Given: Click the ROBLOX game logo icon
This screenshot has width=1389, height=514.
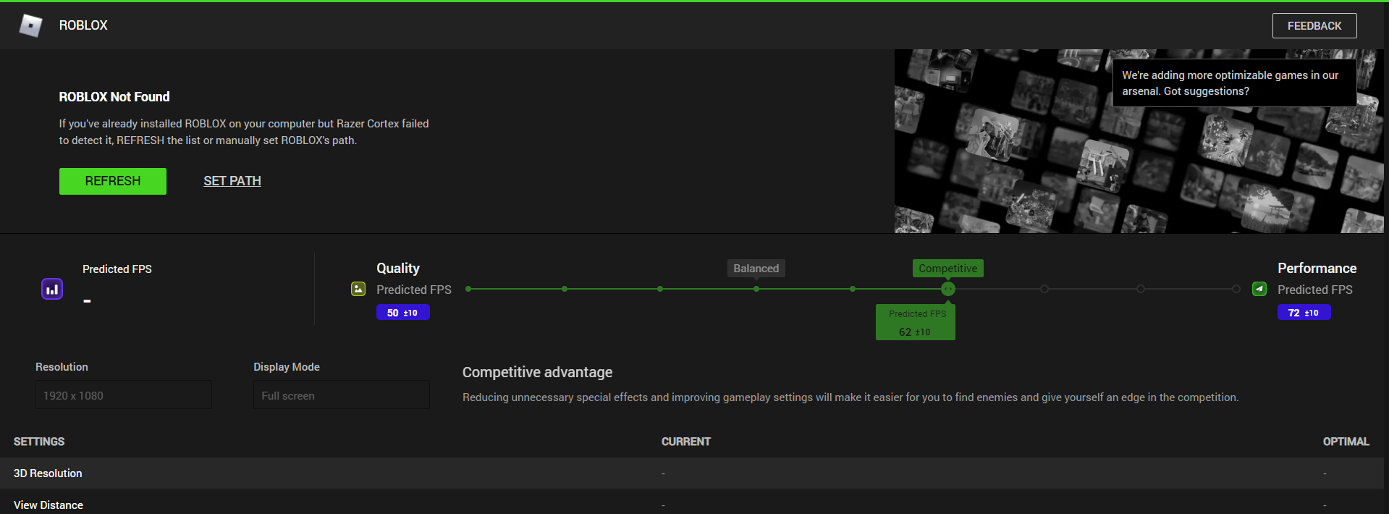Looking at the screenshot, I should point(30,25).
